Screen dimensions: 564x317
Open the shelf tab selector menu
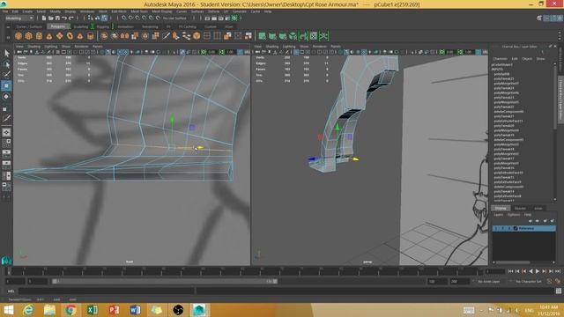(x=8, y=26)
